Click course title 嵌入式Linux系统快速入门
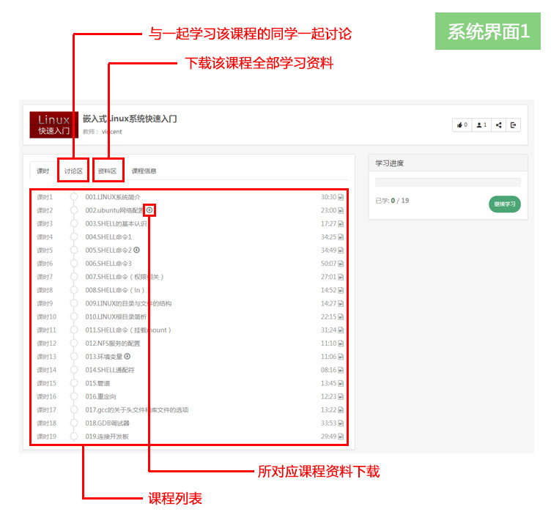This screenshot has width=551, height=531. click(130, 119)
